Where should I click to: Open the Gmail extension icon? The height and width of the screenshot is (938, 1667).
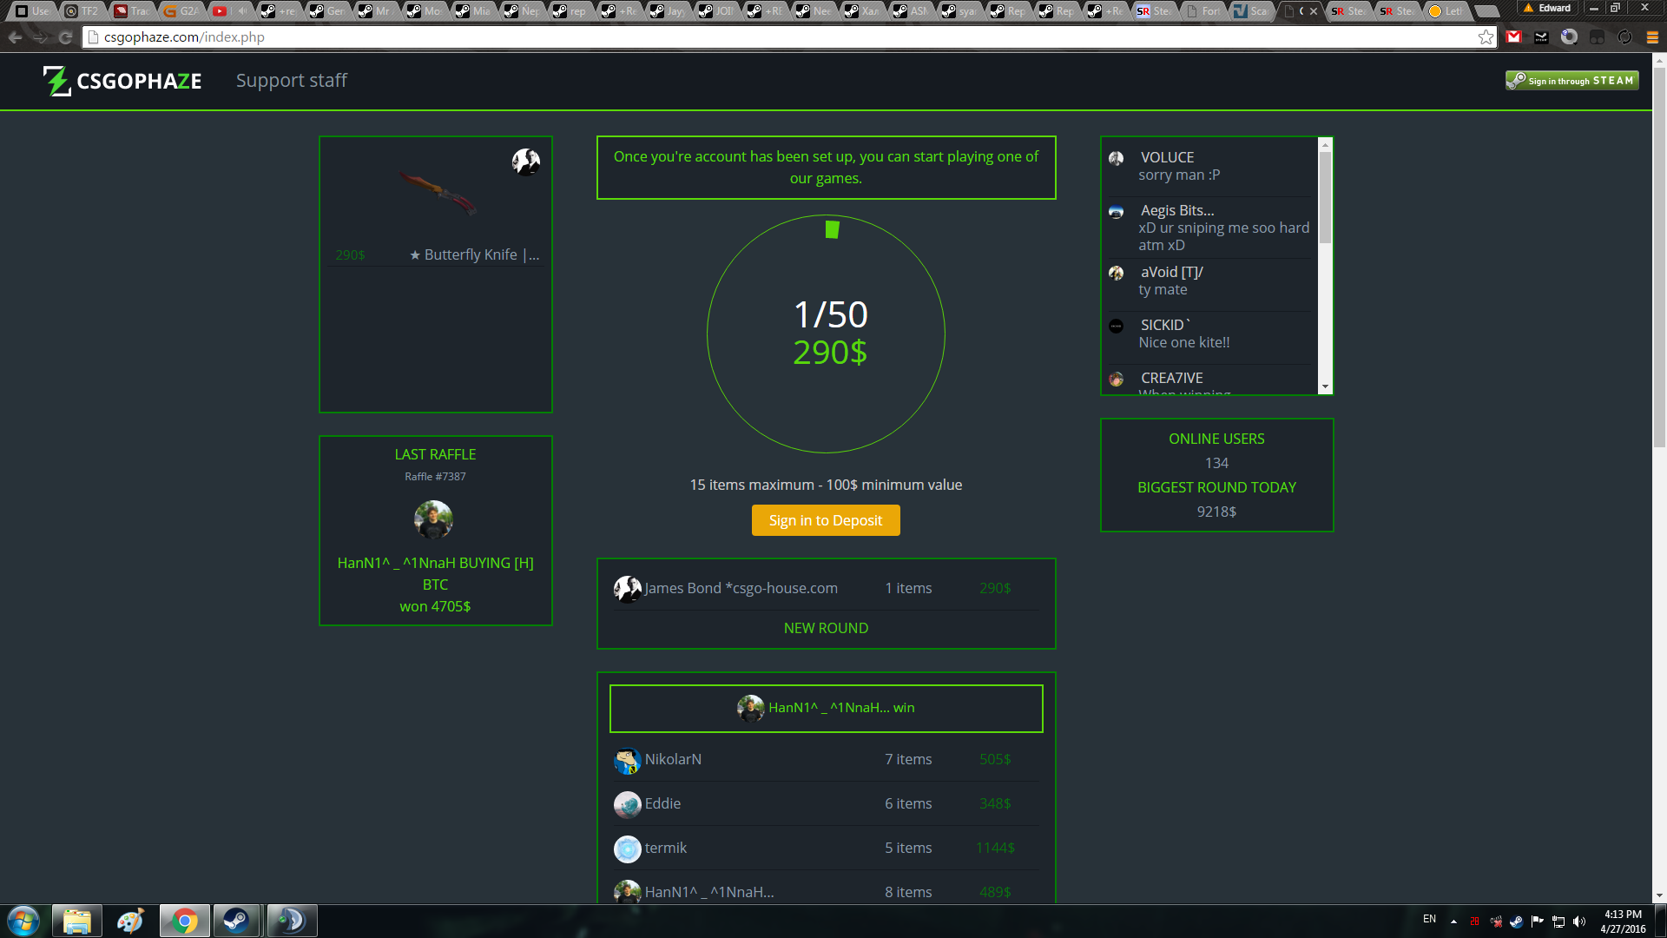1514,37
